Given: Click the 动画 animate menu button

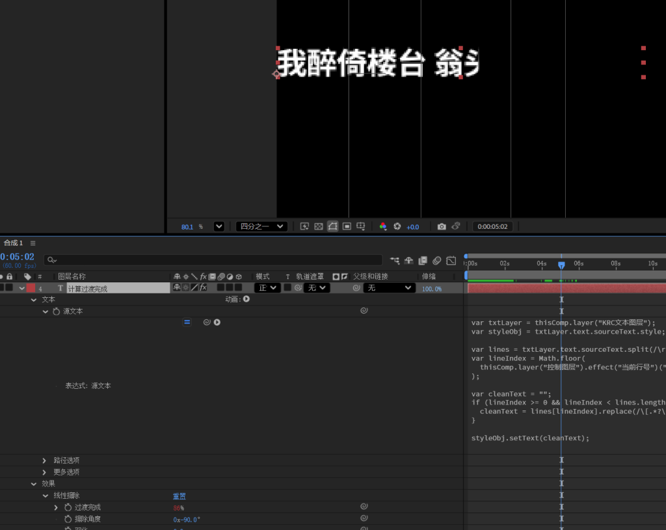Looking at the screenshot, I should point(246,299).
